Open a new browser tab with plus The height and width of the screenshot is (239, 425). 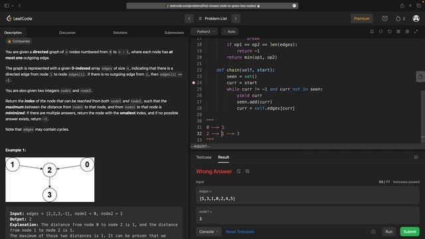410,6
